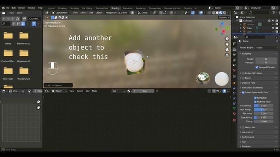Open the Render menu

pos(22,8)
